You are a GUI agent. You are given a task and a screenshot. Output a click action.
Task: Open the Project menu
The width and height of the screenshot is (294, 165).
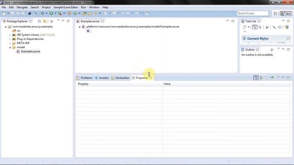click(x=46, y=7)
